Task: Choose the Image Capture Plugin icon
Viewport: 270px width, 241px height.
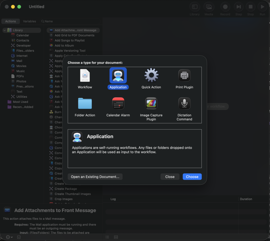Action: point(151,103)
